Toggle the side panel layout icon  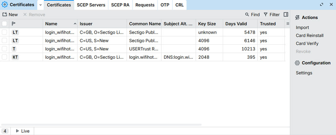(x=286, y=14)
